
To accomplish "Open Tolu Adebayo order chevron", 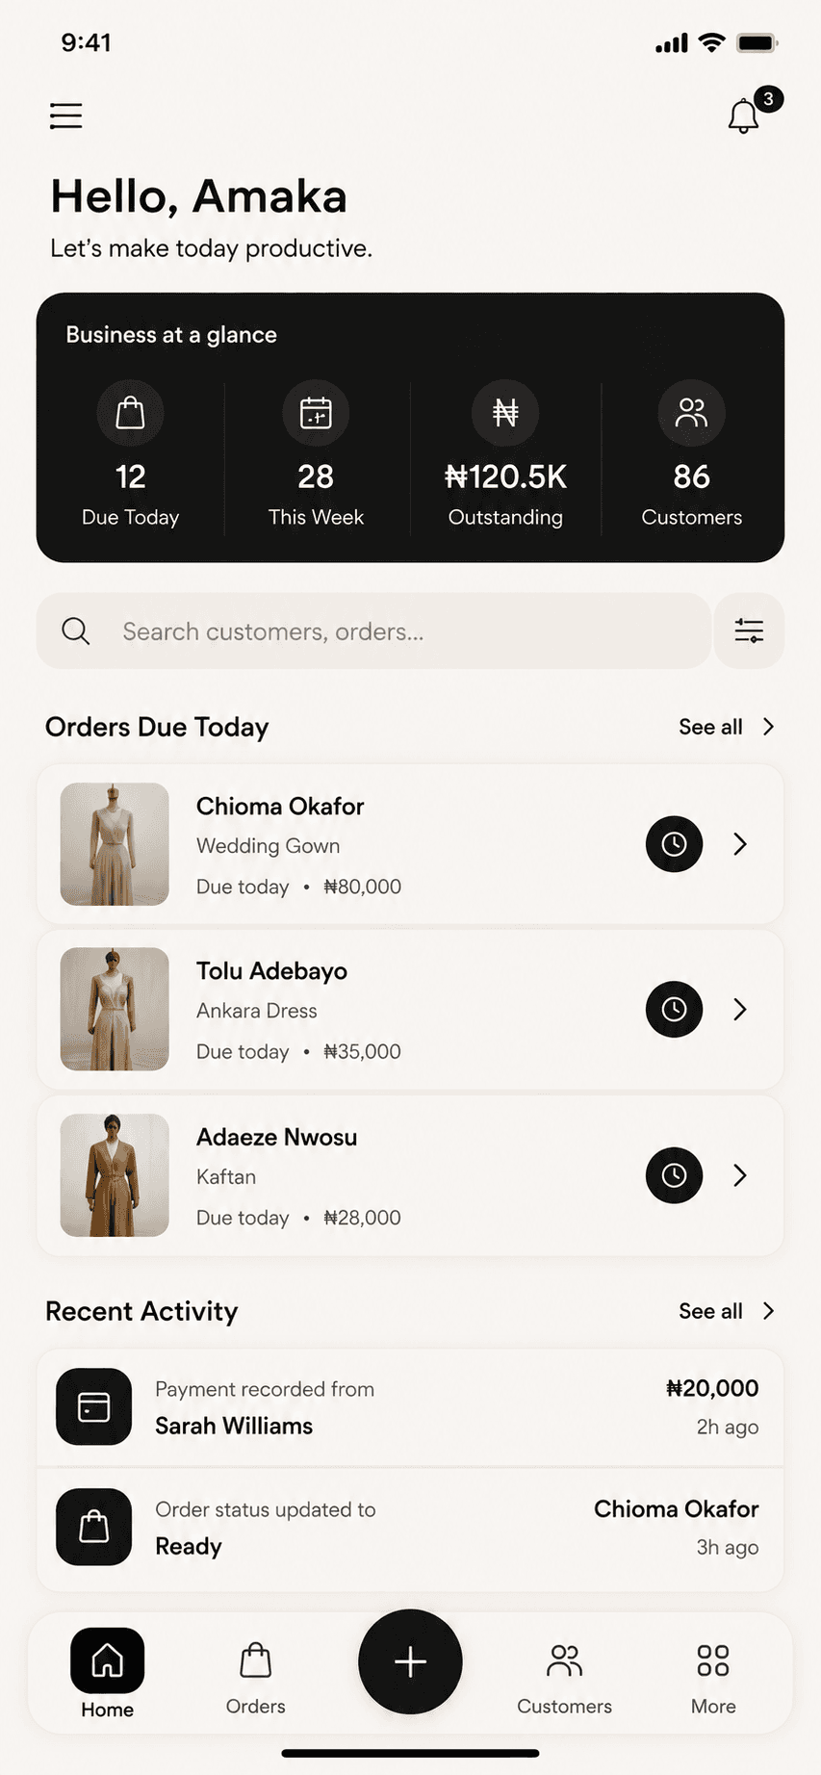I will tap(740, 1009).
